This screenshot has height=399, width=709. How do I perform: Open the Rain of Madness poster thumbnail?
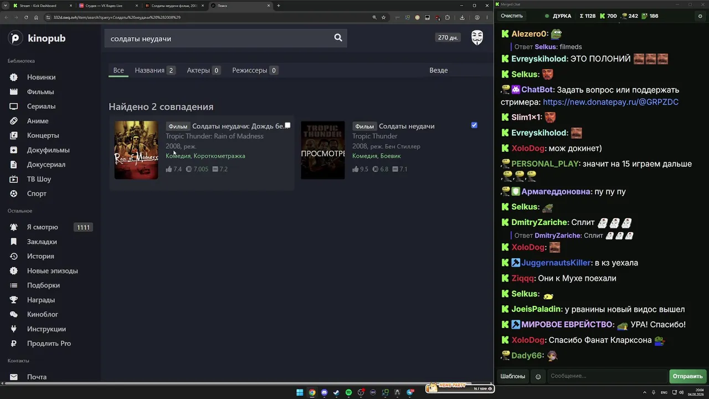point(136,150)
